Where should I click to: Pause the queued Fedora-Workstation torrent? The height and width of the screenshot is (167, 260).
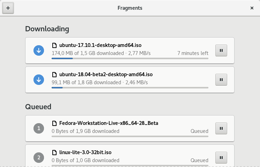[221, 128]
